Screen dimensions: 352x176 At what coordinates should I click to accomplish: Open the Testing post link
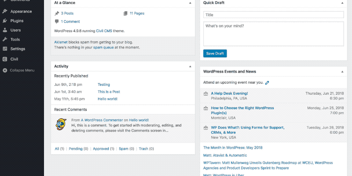pyautogui.click(x=104, y=84)
